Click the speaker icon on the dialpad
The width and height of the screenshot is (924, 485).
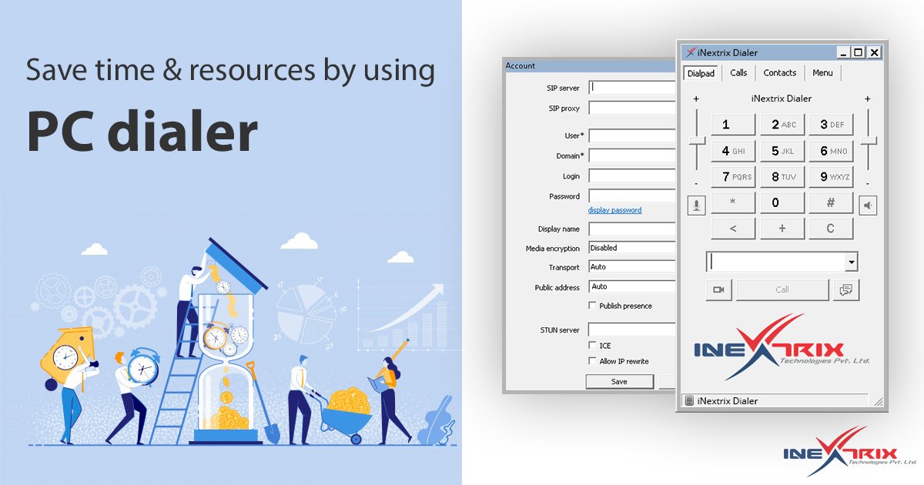tap(869, 204)
